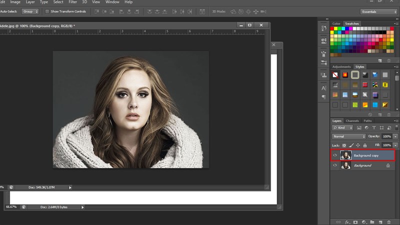Pick the pure red swatch in top-left corner
The image size is (400, 225).
click(332, 28)
